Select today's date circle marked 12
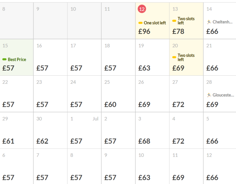Viewport: 236px width, 184px height. coord(142,9)
